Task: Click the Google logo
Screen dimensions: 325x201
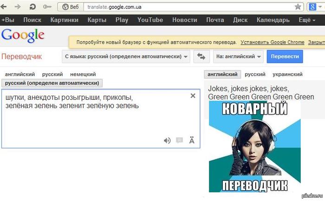Action: pyautogui.click(x=23, y=36)
